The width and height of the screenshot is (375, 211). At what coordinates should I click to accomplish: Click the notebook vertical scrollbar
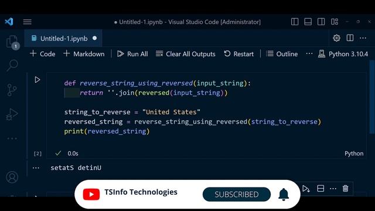372,97
